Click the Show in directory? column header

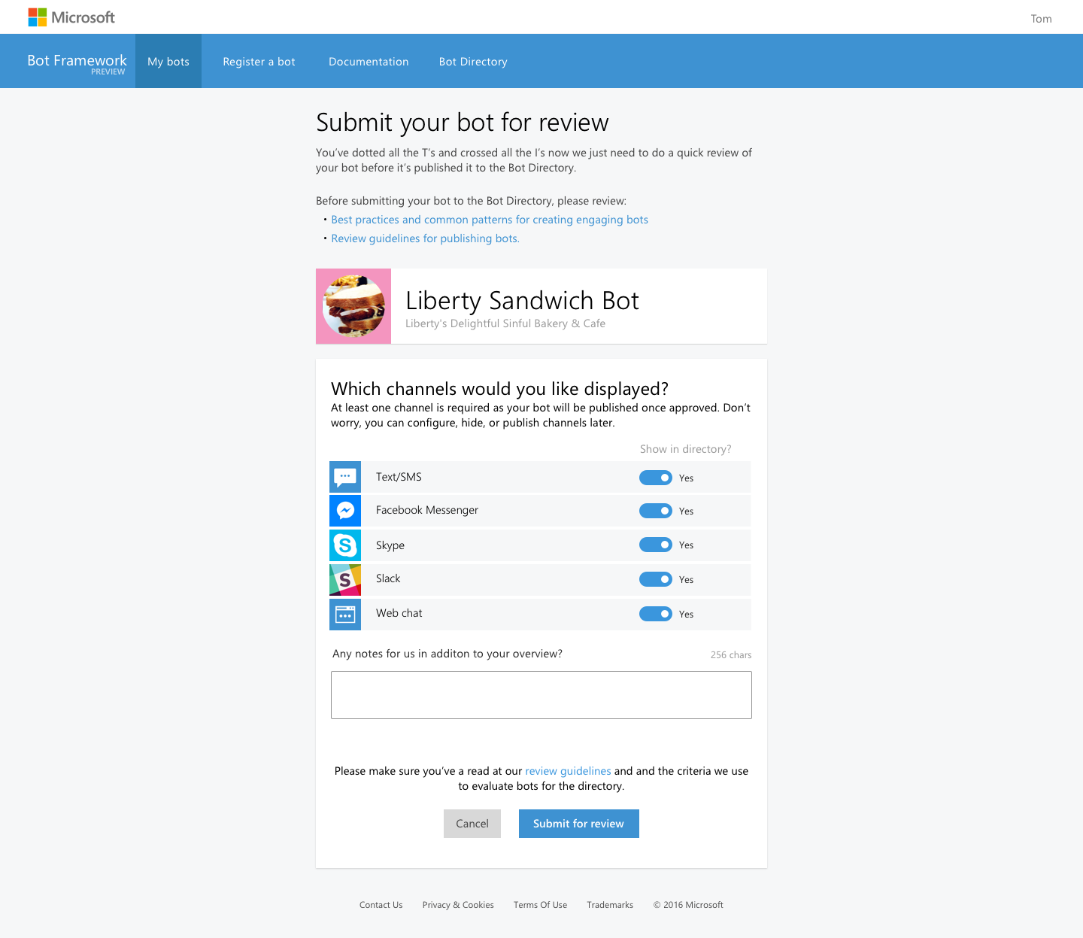click(685, 449)
